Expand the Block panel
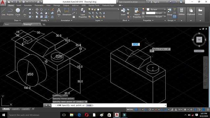The width and height of the screenshot is (210, 118). pyautogui.click(x=126, y=20)
